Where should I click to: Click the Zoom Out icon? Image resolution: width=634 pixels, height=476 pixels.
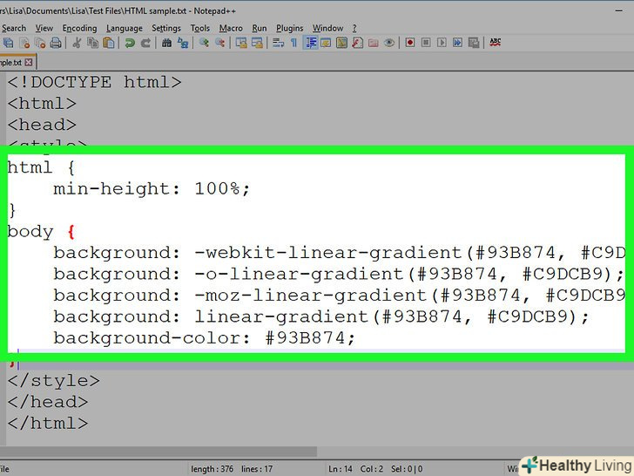click(219, 43)
